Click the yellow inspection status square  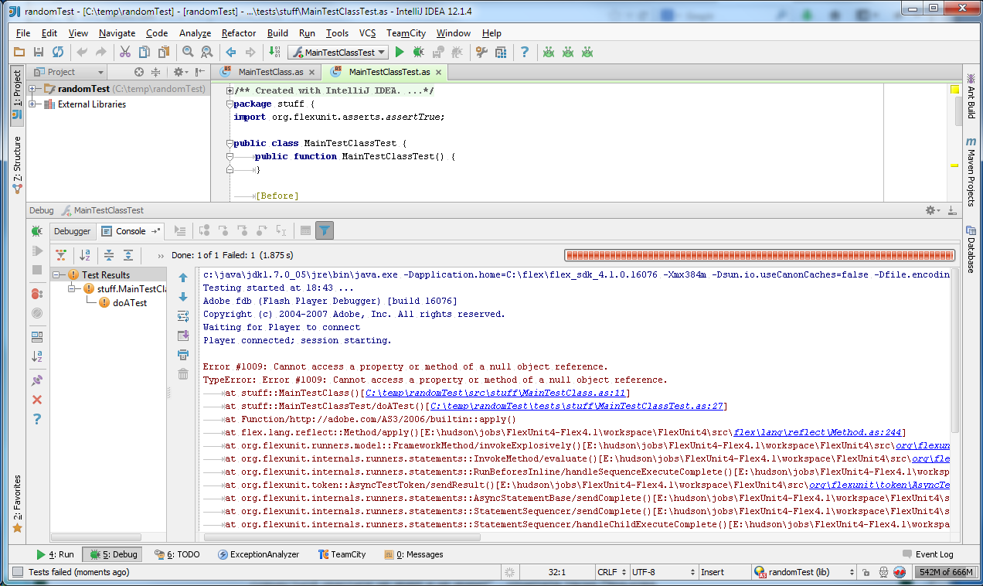pyautogui.click(x=954, y=90)
